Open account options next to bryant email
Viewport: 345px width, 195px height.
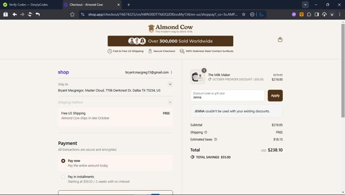[171, 72]
